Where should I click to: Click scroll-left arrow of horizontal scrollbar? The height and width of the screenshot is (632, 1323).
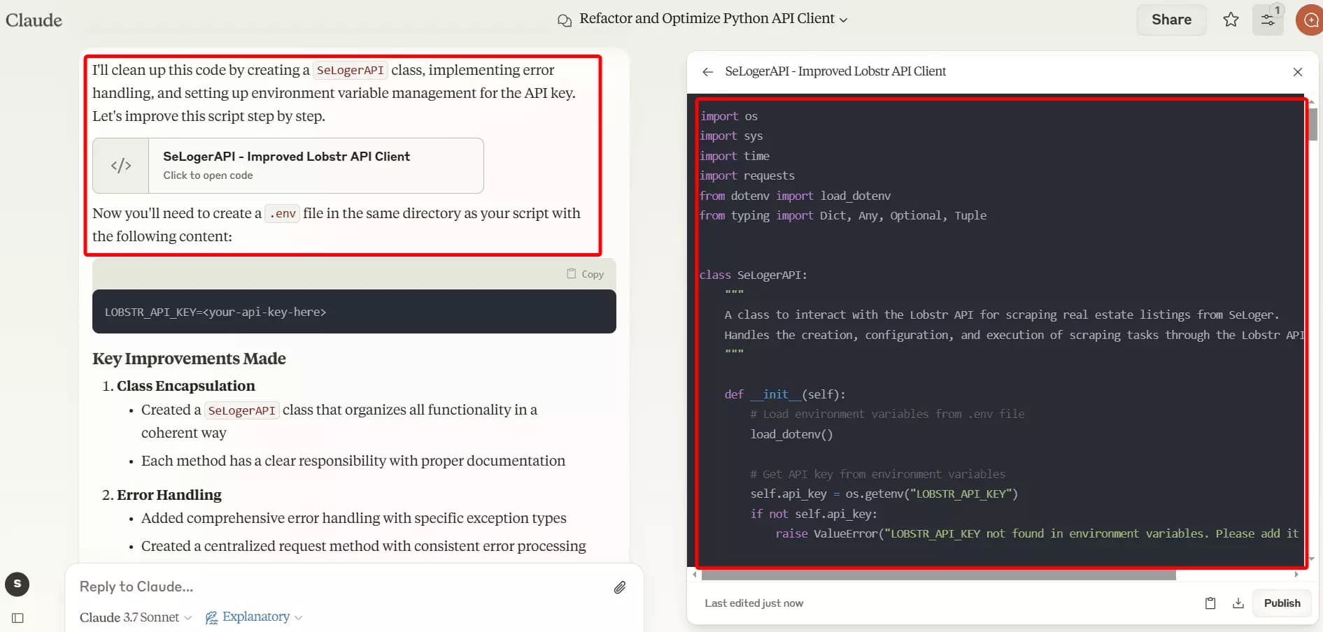(x=694, y=575)
